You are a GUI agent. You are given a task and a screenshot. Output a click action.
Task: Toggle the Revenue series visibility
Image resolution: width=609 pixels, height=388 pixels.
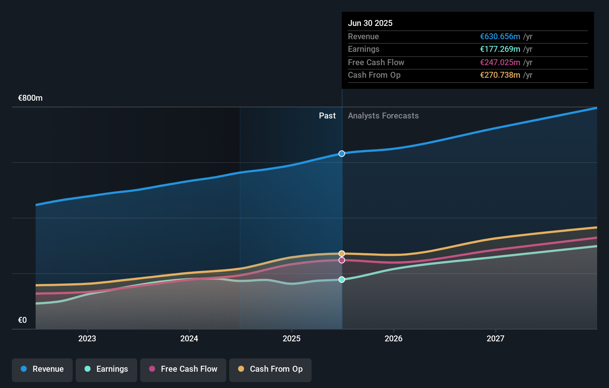coord(42,369)
